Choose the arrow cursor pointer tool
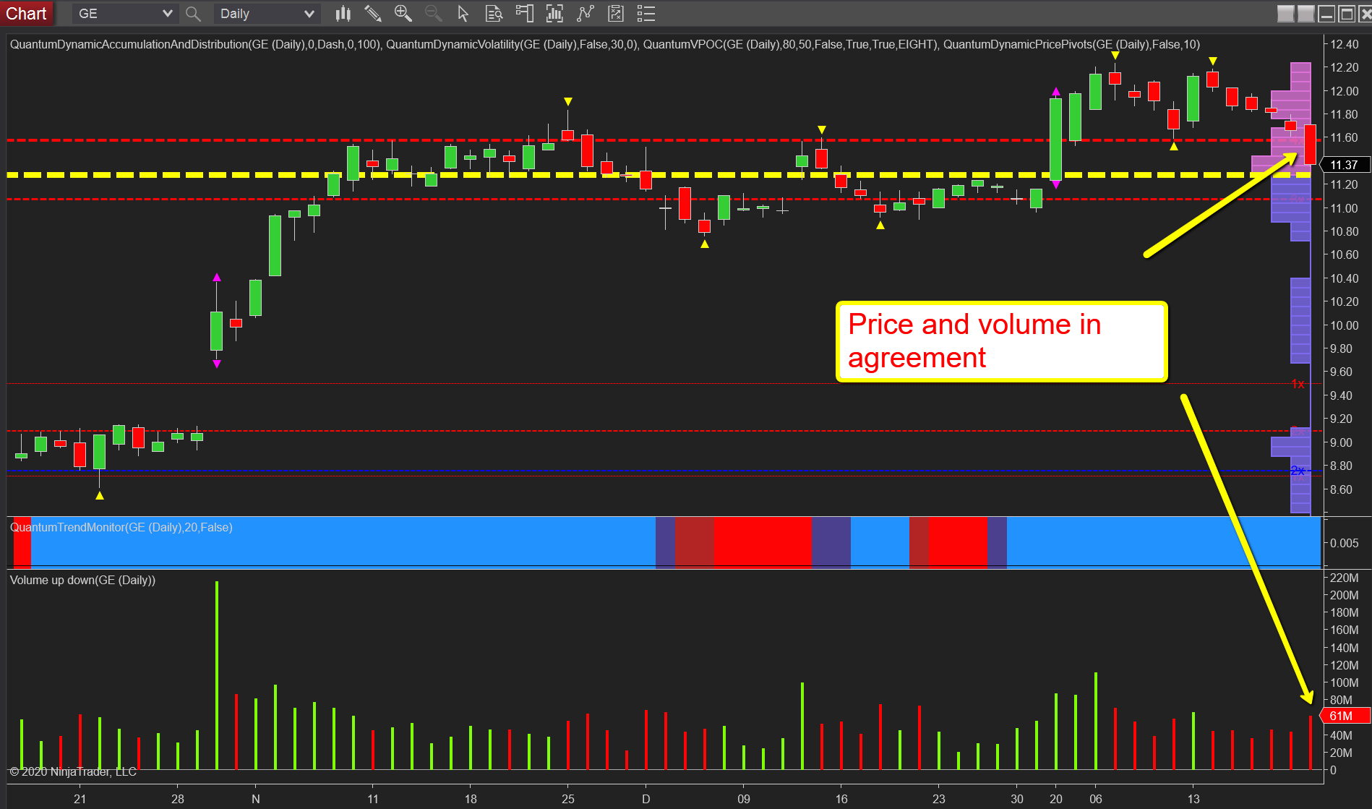The width and height of the screenshot is (1372, 809). pyautogui.click(x=463, y=14)
